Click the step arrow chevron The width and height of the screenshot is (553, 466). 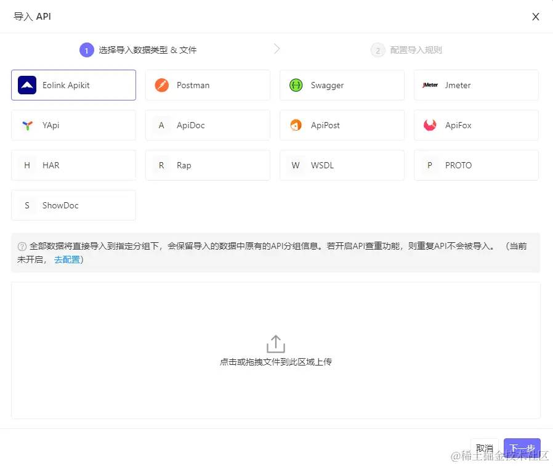point(277,49)
